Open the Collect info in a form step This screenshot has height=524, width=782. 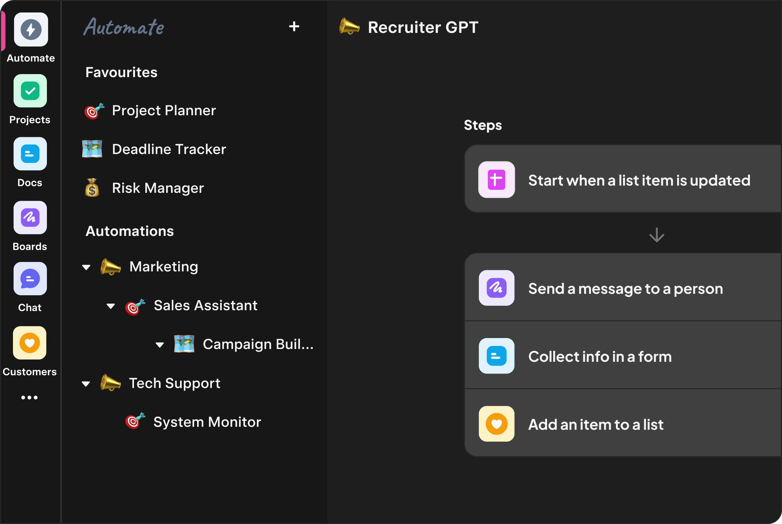(600, 357)
